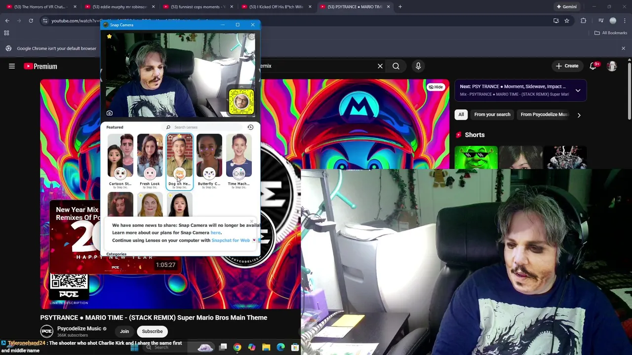Hide the video info cards
The image size is (632, 355).
(435, 87)
